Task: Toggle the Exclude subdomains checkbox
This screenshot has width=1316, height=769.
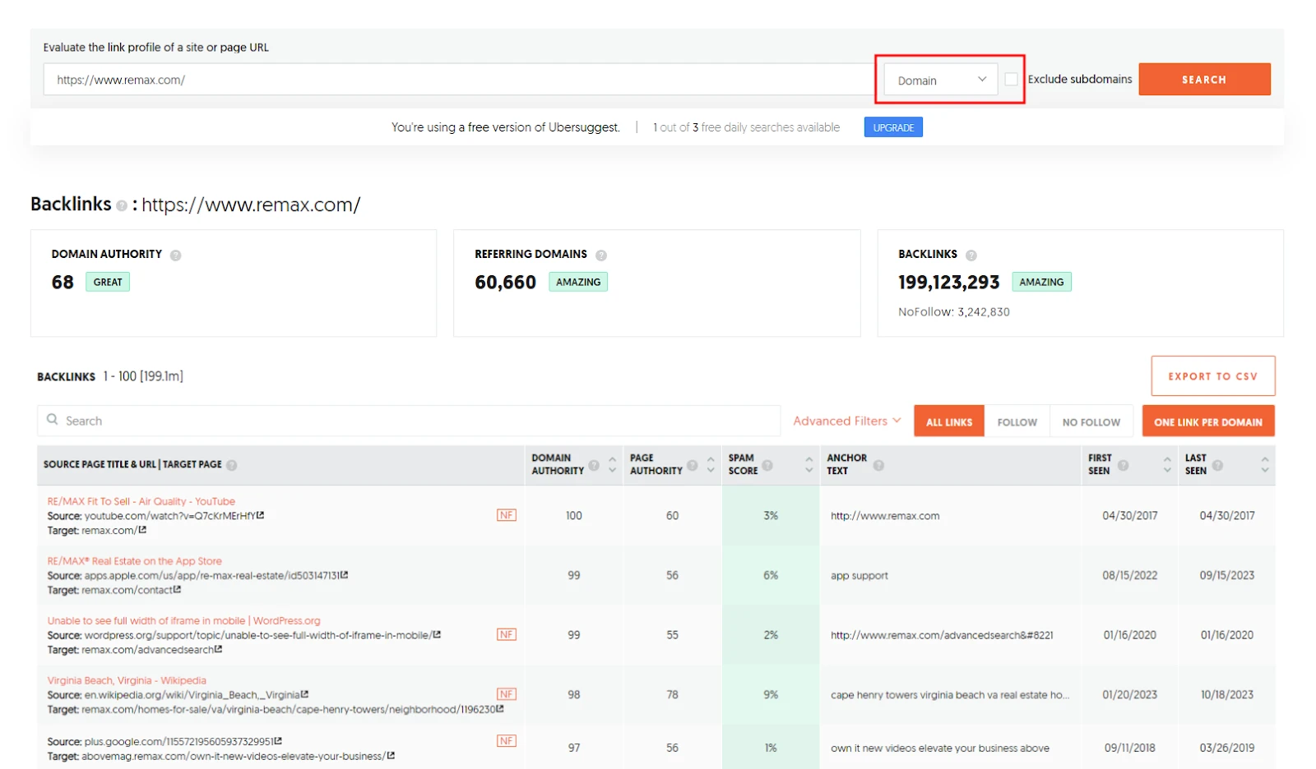Action: 1012,79
